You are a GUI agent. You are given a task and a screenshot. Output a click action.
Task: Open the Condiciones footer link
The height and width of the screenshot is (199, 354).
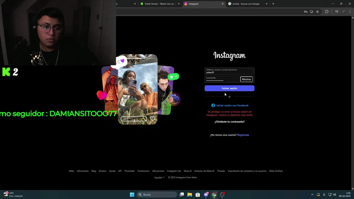click(x=143, y=171)
